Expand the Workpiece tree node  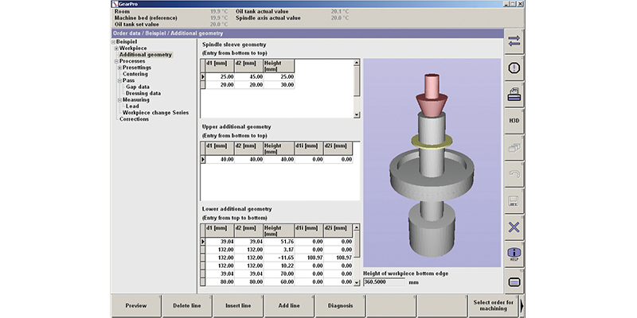point(116,48)
